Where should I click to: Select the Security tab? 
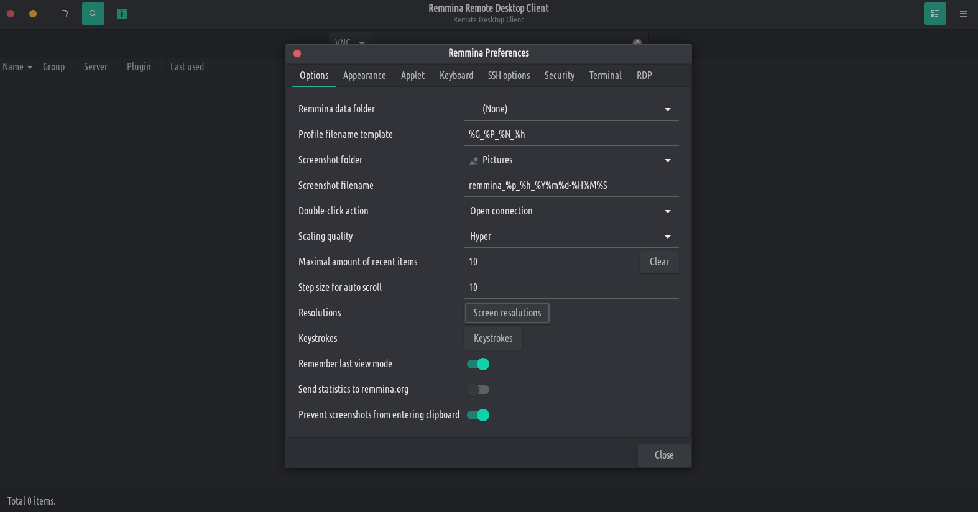(560, 75)
